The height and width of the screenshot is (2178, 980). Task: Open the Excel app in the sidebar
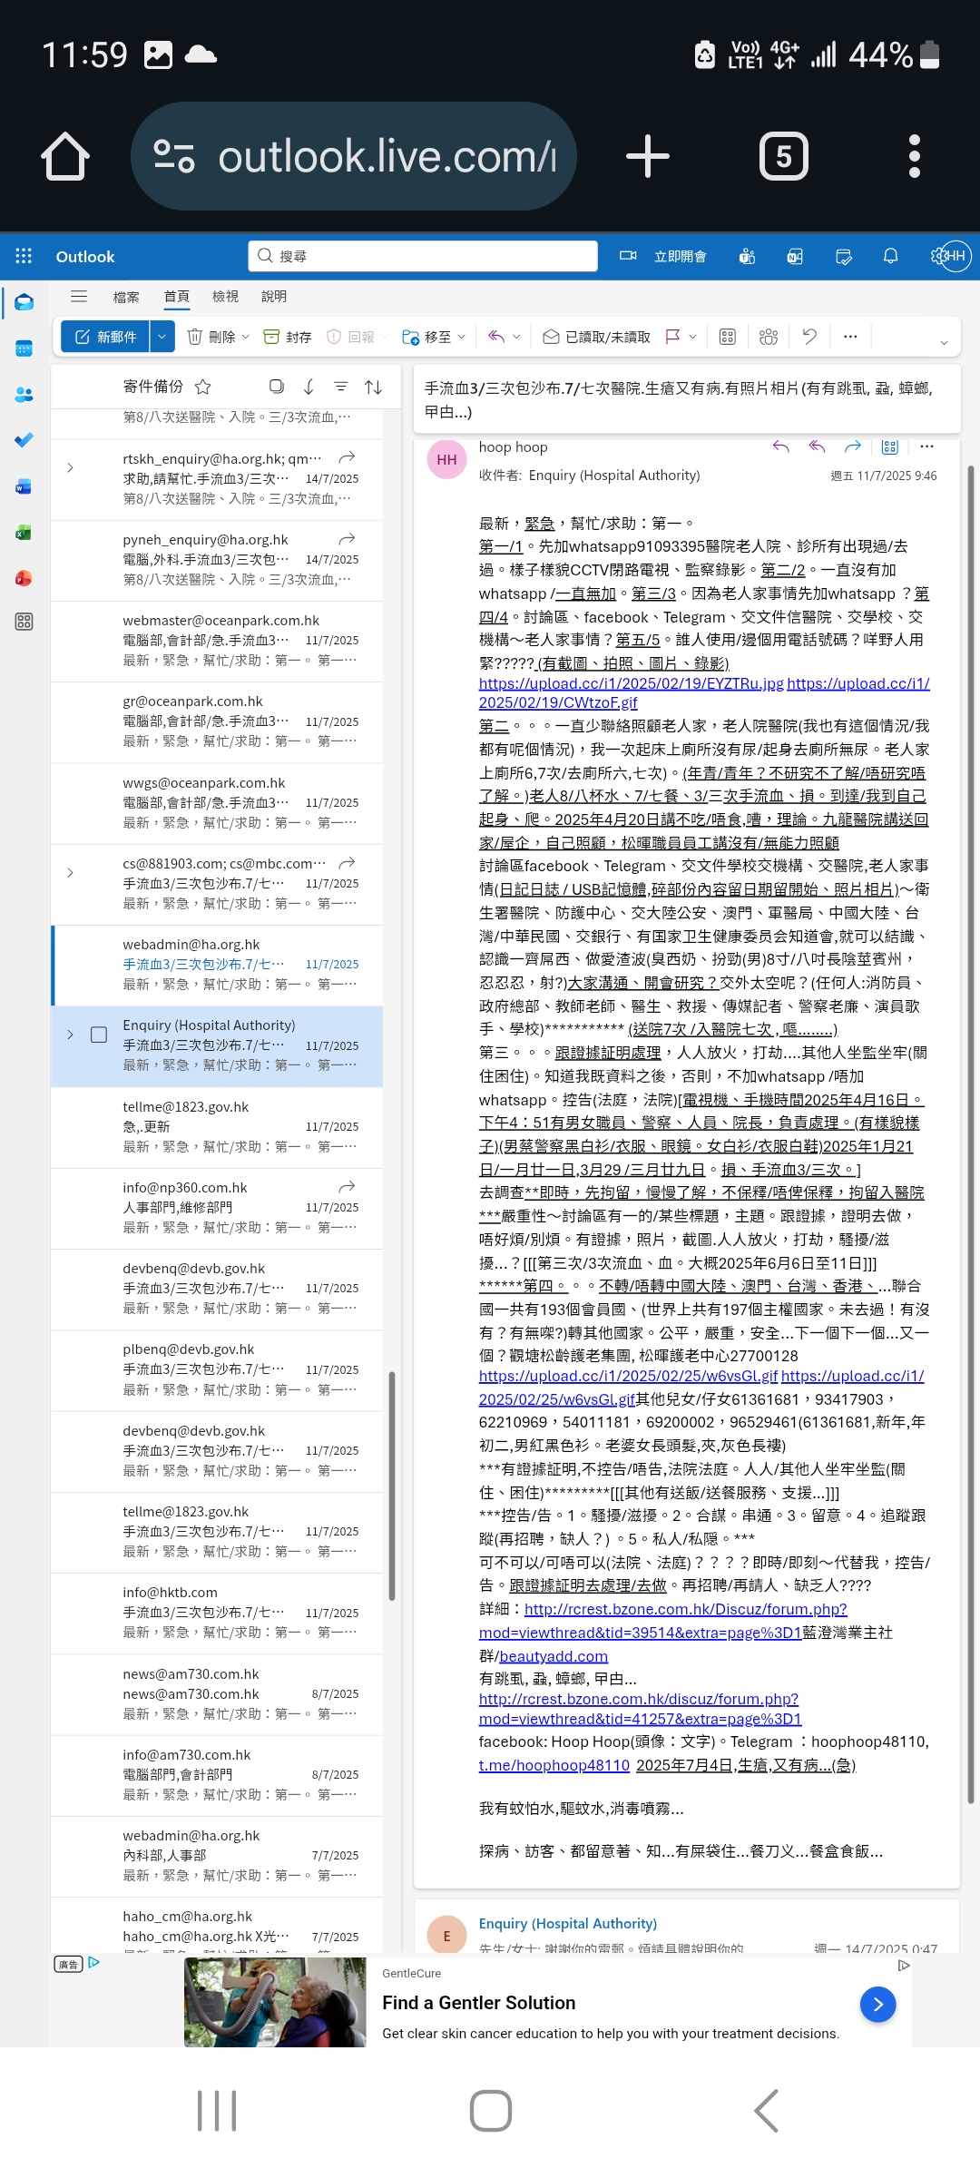tap(24, 533)
